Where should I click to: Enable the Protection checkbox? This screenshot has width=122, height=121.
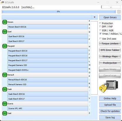(100, 23)
